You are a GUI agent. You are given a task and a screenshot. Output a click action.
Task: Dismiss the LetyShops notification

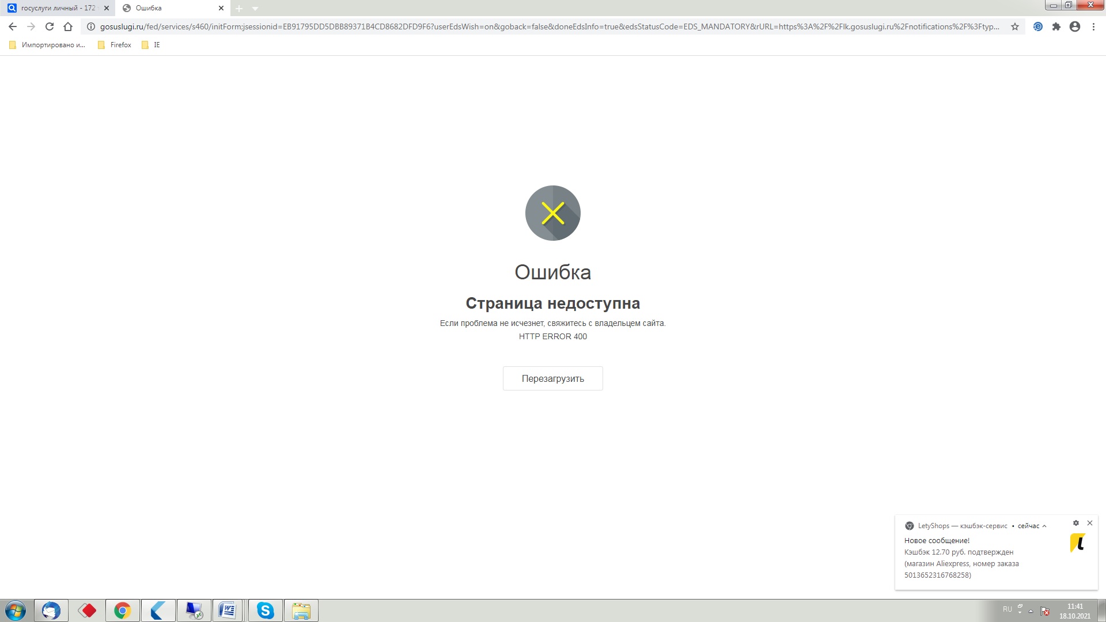1090,523
